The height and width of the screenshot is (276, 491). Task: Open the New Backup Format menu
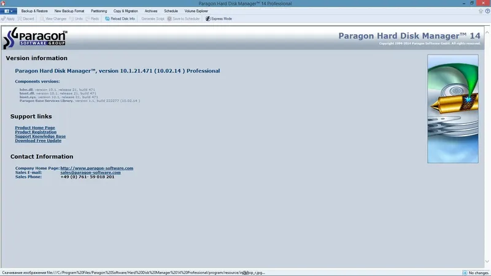tap(69, 11)
